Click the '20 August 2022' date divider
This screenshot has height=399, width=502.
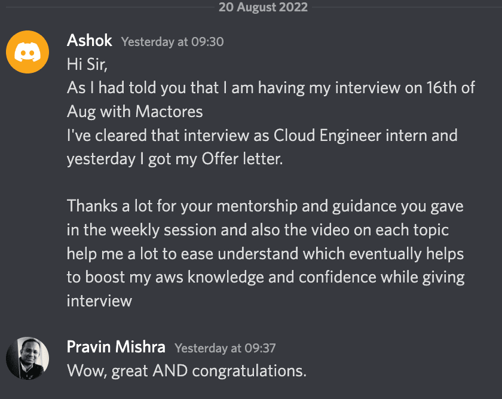click(263, 8)
